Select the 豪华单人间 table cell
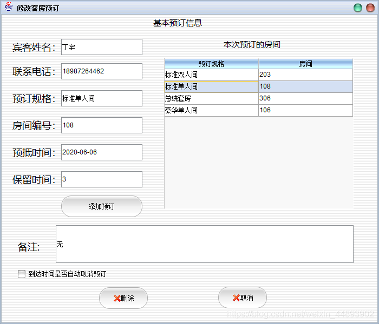This screenshot has height=324, width=379. 212,110
